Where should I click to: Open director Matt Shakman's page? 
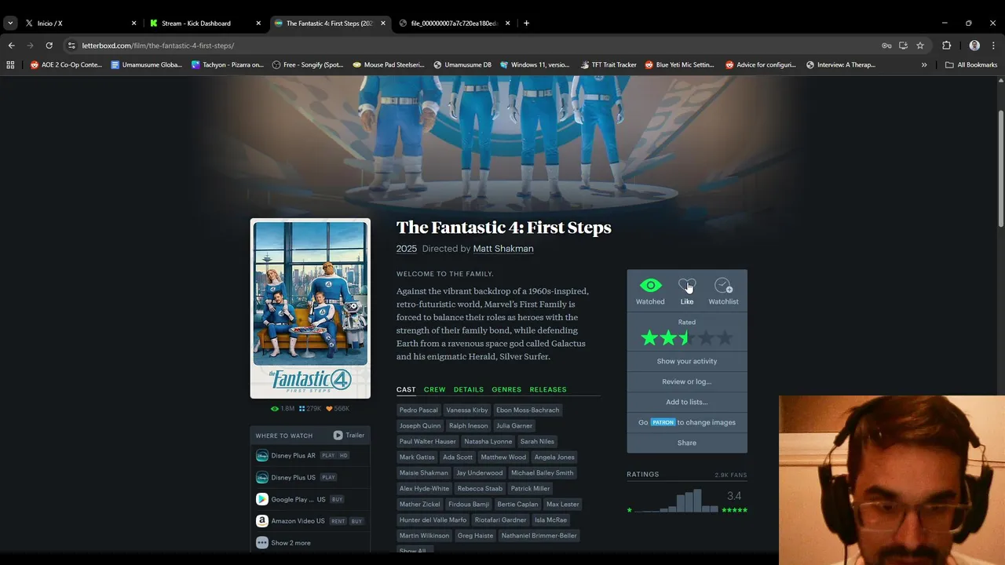[x=503, y=249]
